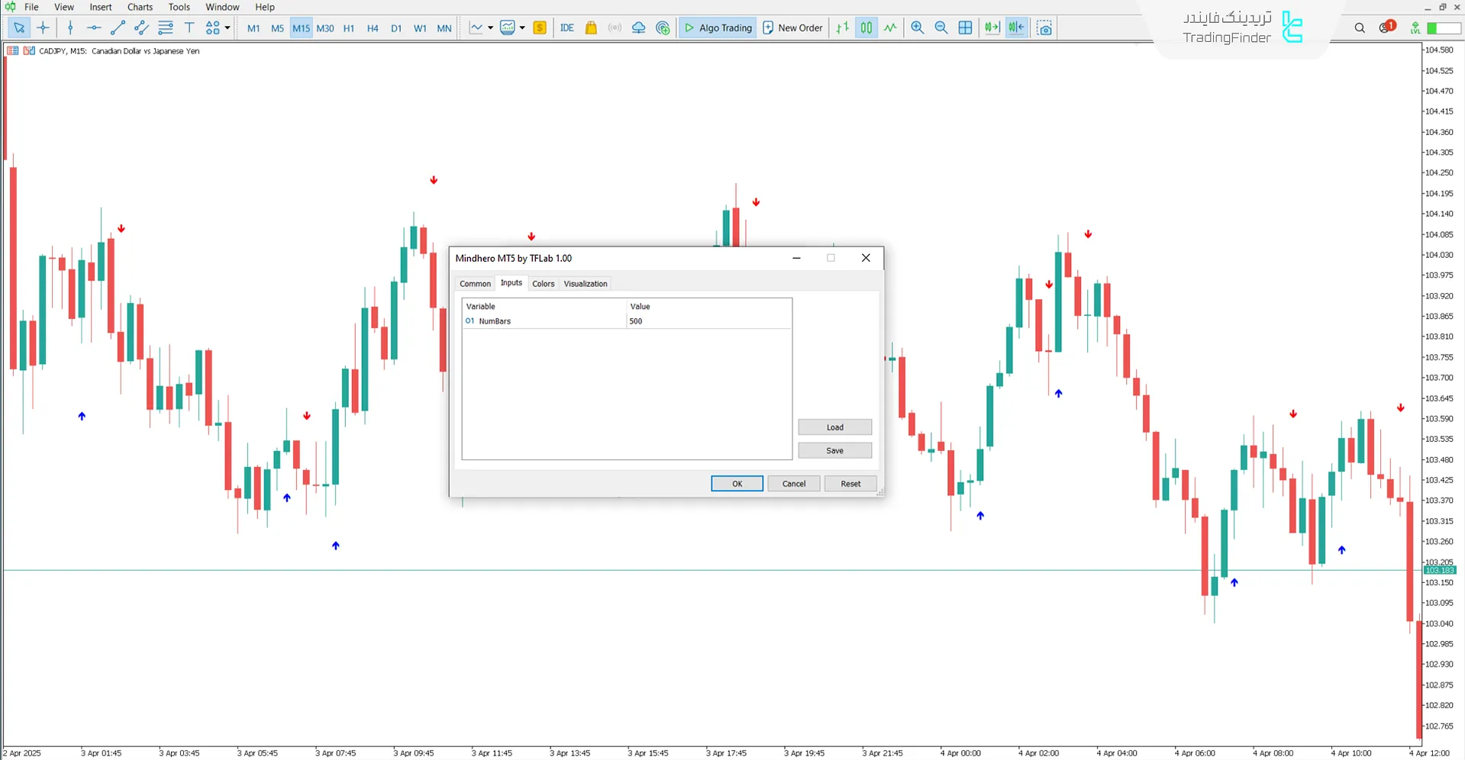Click the tile windows grid icon
The width and height of the screenshot is (1465, 760).
point(966,28)
